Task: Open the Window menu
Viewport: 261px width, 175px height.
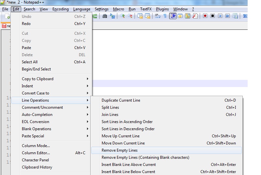Action: [181, 9]
